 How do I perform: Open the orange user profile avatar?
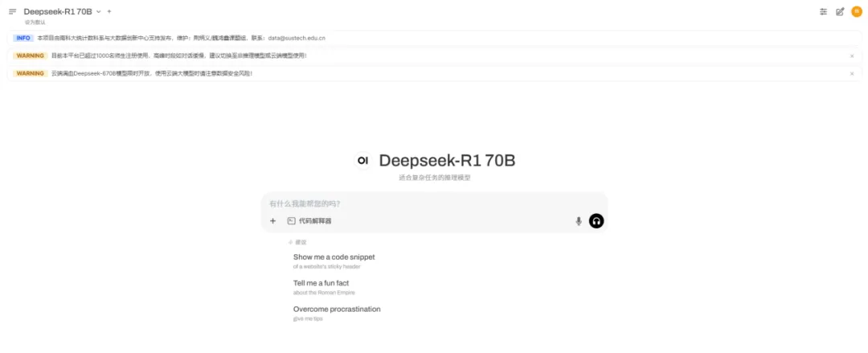point(857,11)
